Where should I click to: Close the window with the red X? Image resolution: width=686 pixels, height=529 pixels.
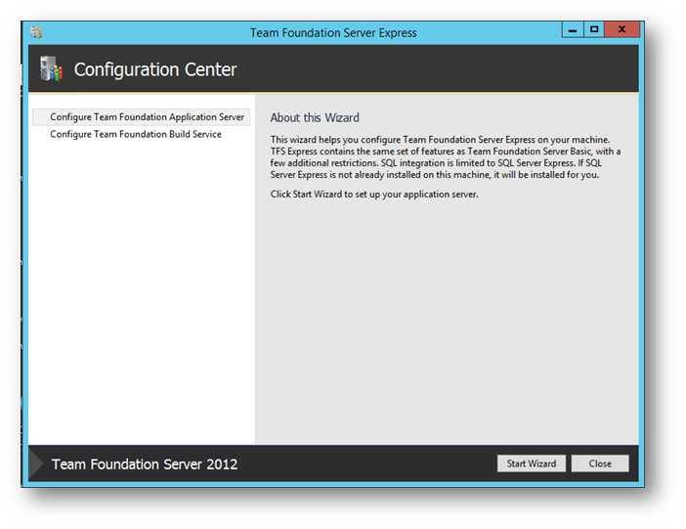click(x=622, y=29)
